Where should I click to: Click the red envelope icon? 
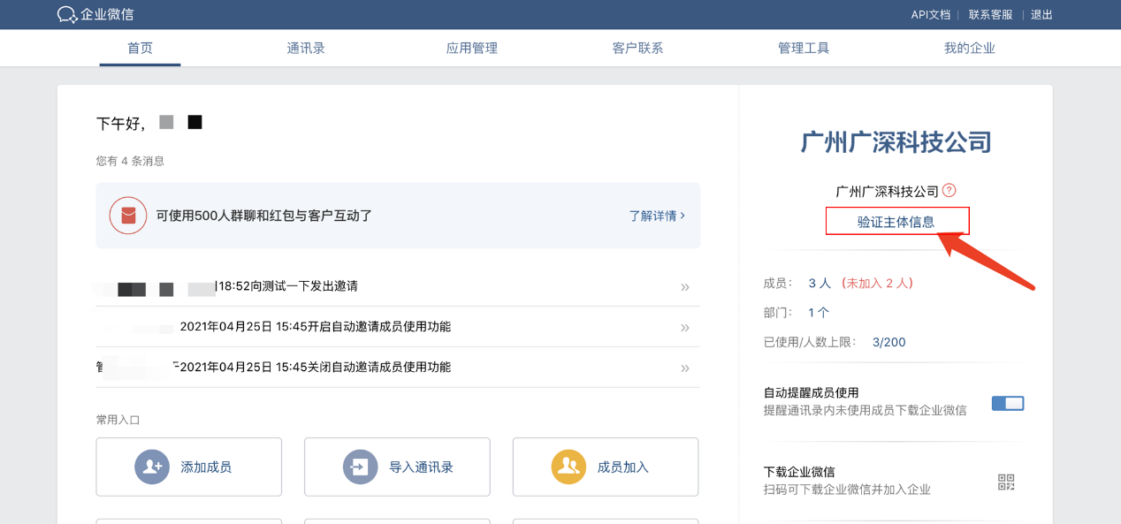[128, 216]
